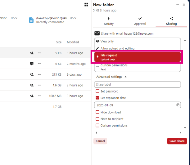Switch to grid view layout icon
This screenshot has height=165, width=190.
coord(86,5)
